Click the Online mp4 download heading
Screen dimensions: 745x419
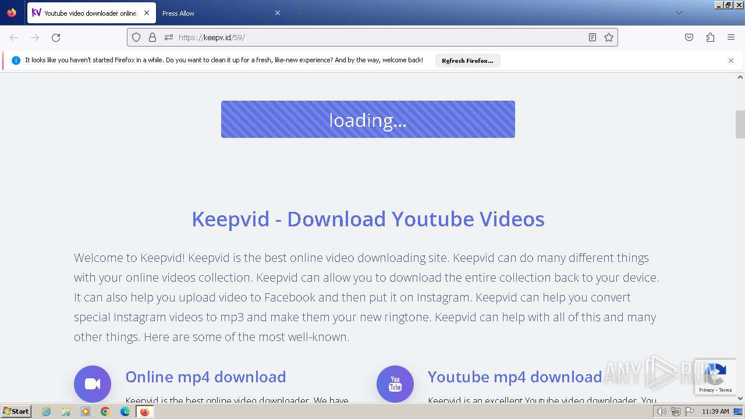point(205,377)
